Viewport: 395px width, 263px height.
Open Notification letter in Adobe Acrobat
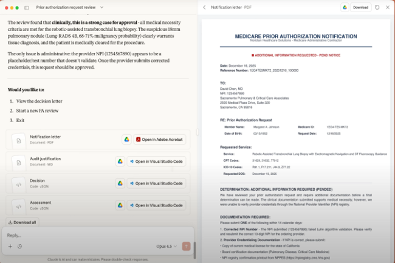click(x=160, y=140)
